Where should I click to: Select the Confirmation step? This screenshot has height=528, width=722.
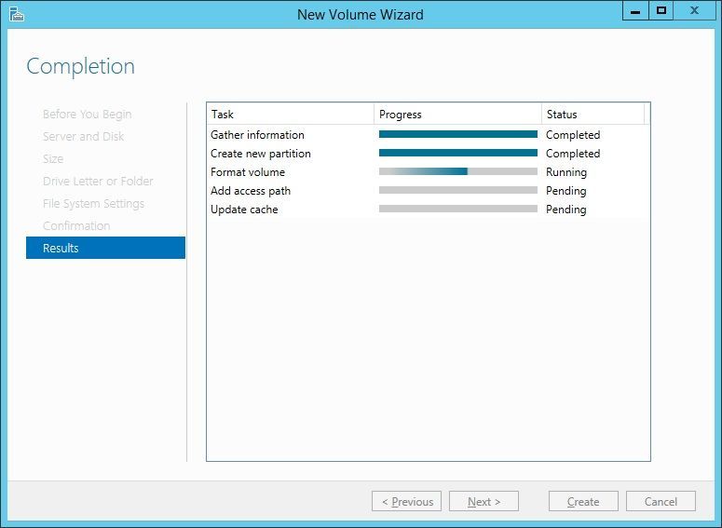coord(76,225)
